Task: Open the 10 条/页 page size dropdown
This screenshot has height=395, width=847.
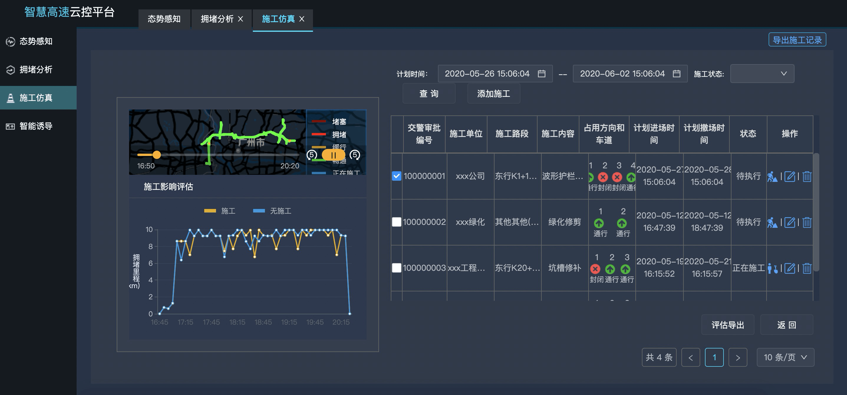Action: pyautogui.click(x=785, y=357)
